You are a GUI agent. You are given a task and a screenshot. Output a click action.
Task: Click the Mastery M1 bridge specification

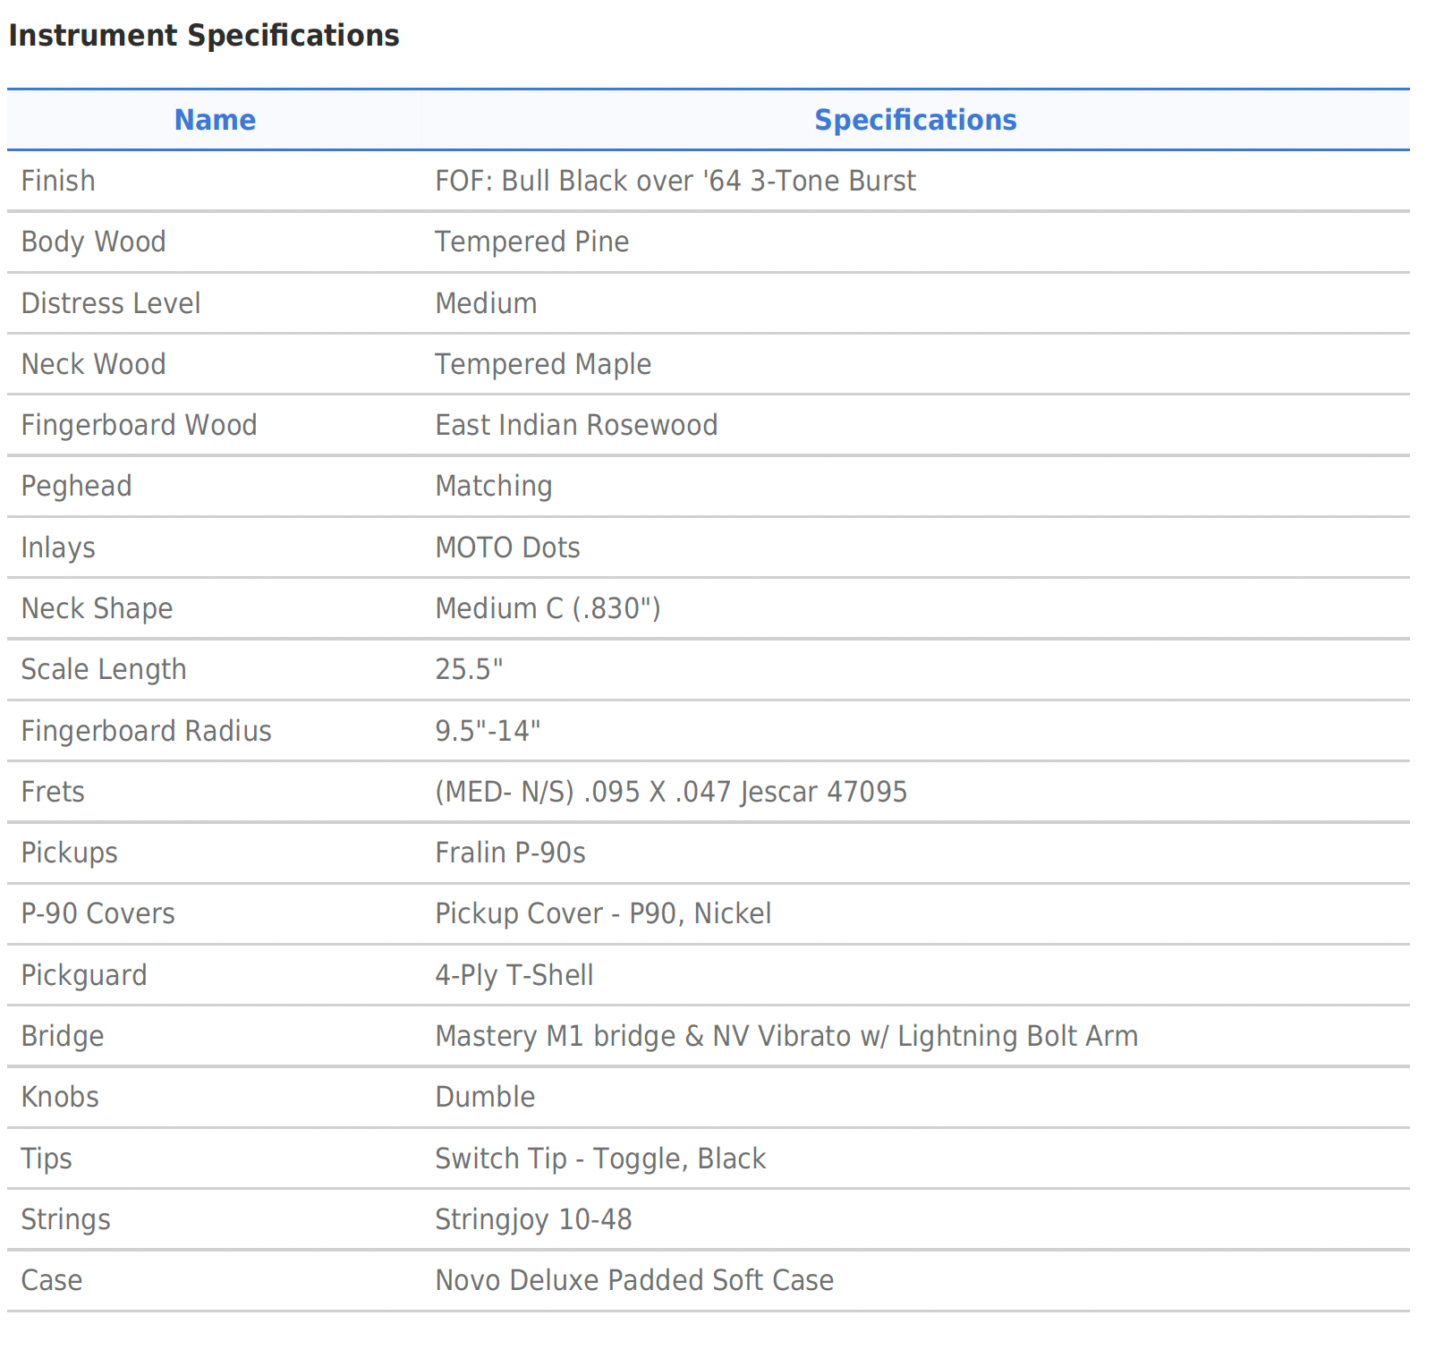(x=786, y=1036)
